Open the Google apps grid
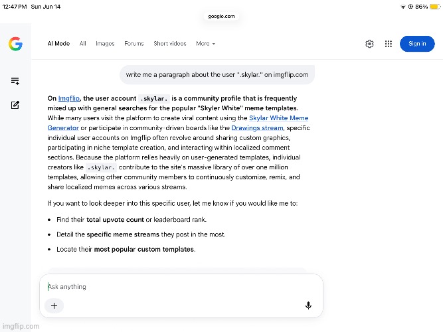Screen dimensions: 443x332 point(389,44)
